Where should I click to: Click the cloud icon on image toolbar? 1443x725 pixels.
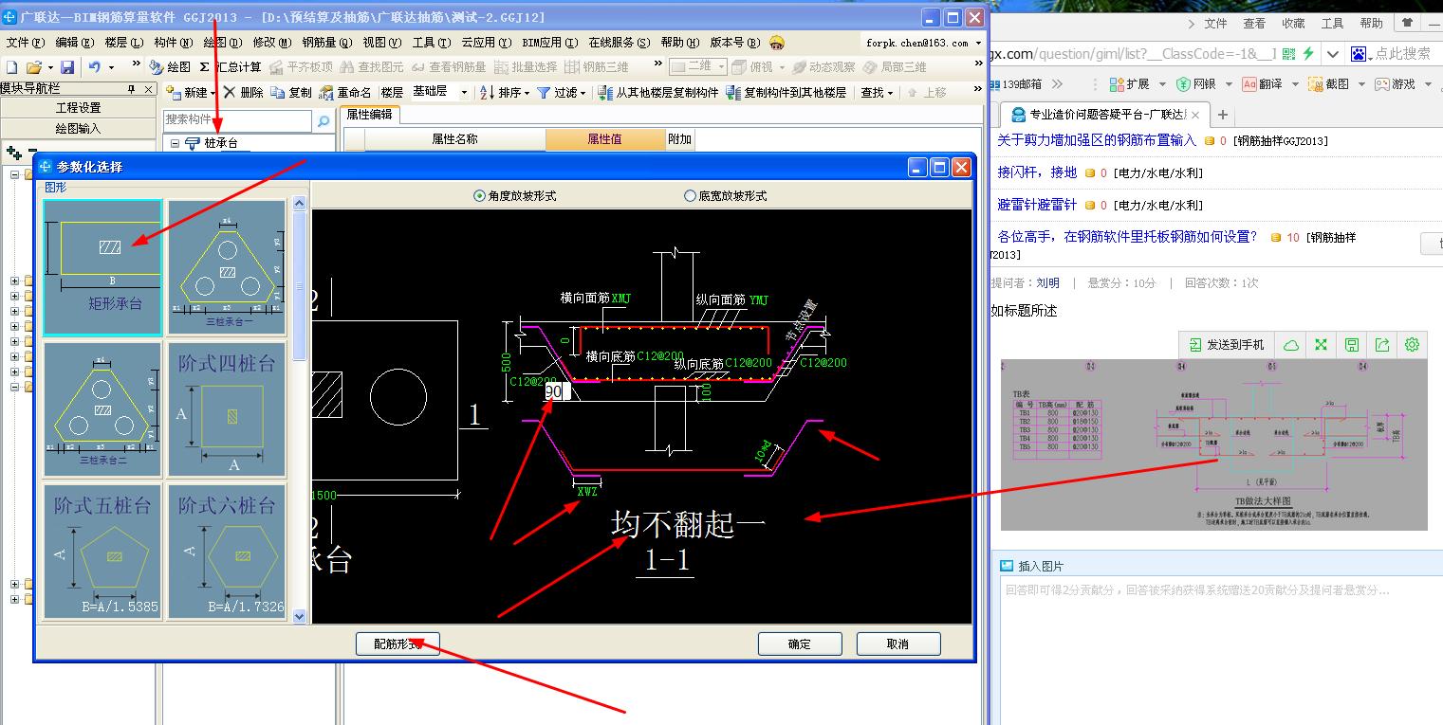point(1290,345)
